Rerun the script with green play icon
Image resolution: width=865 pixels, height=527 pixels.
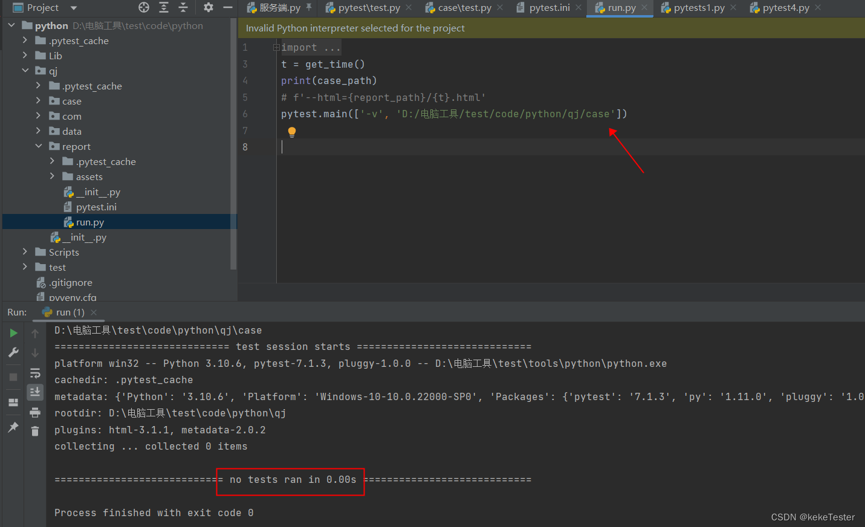pyautogui.click(x=13, y=333)
